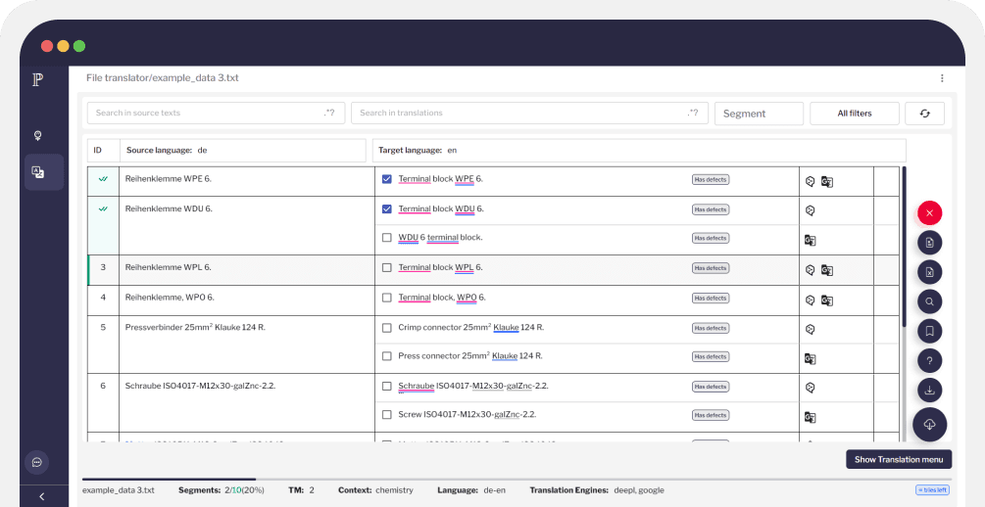Open the three-dot menu at top right
Viewport: 985px width, 507px height.
[x=942, y=78]
